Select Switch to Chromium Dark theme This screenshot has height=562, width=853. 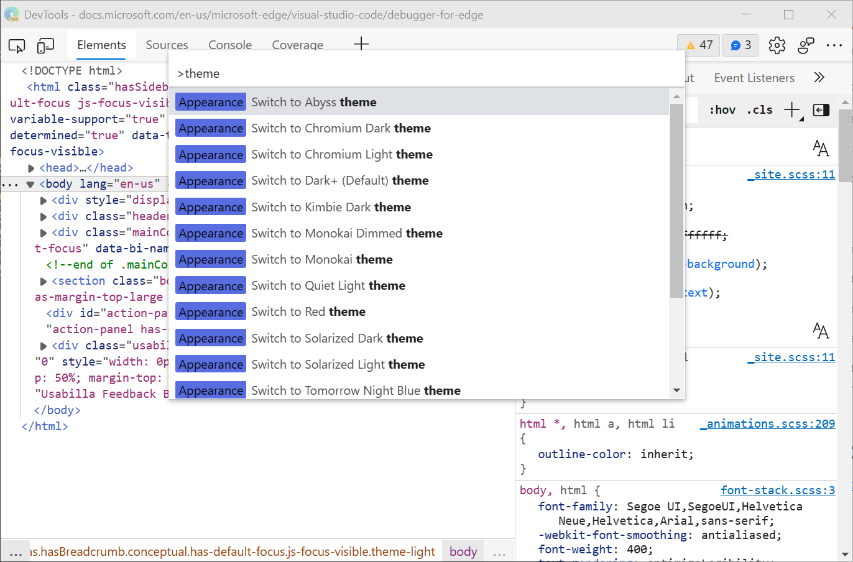pyautogui.click(x=419, y=128)
